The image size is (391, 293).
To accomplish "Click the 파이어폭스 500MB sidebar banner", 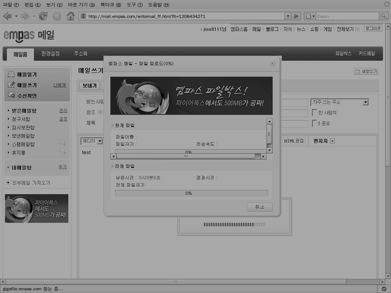I will point(37,209).
